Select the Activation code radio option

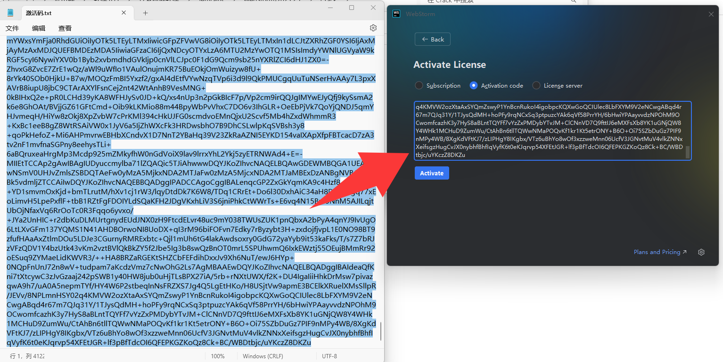point(496,85)
